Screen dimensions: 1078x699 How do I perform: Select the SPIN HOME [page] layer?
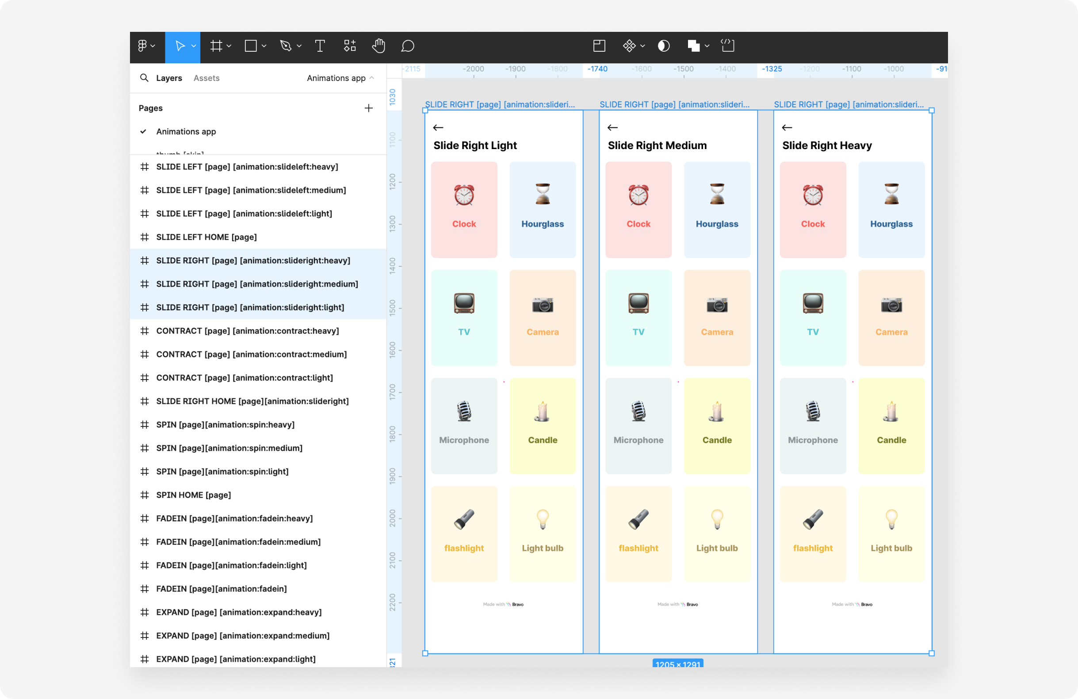193,495
